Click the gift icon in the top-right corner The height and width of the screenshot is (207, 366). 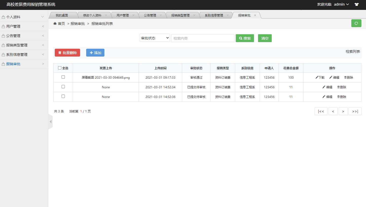[357, 4]
